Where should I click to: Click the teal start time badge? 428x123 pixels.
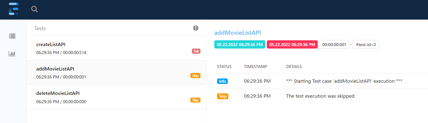(x=239, y=45)
